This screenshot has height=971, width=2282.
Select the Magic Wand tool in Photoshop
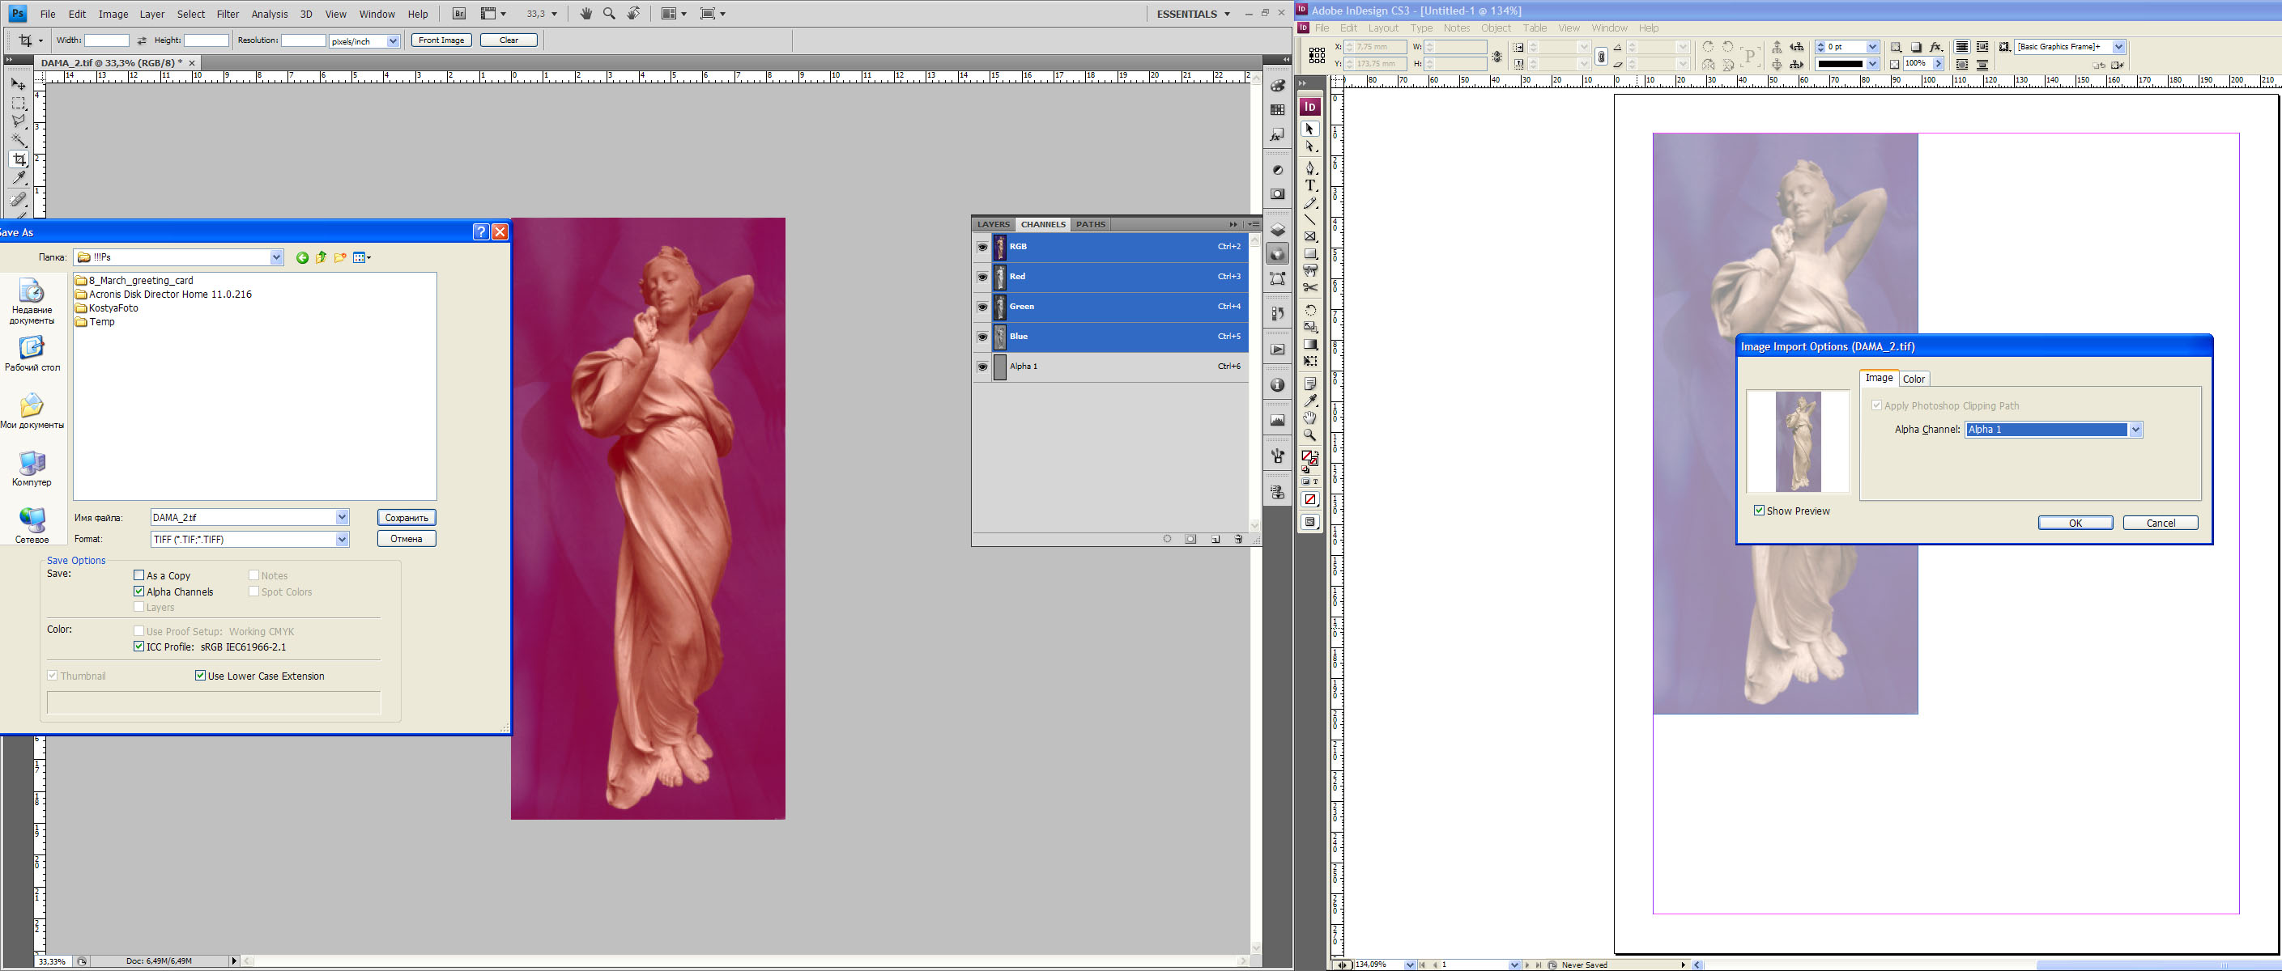(19, 141)
